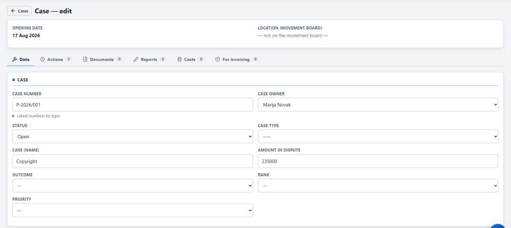
Task: Click the 'not on the movement board' text
Action: pyautogui.click(x=293, y=36)
